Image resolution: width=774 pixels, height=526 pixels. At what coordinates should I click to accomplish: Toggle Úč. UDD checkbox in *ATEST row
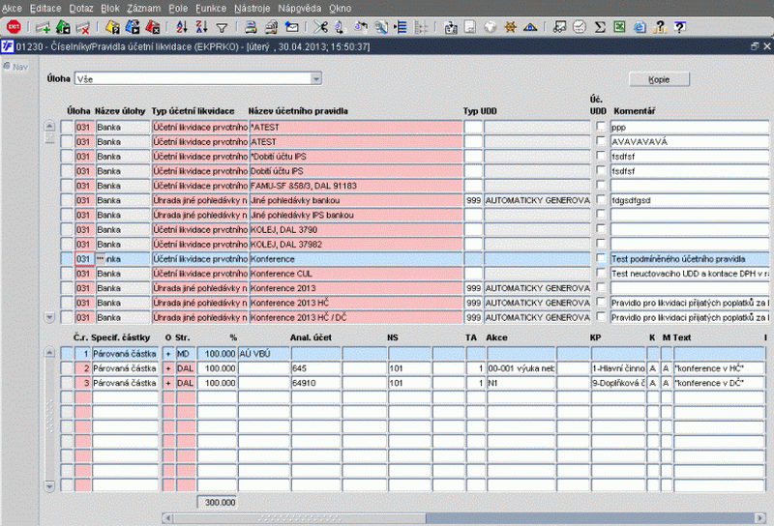(x=601, y=127)
